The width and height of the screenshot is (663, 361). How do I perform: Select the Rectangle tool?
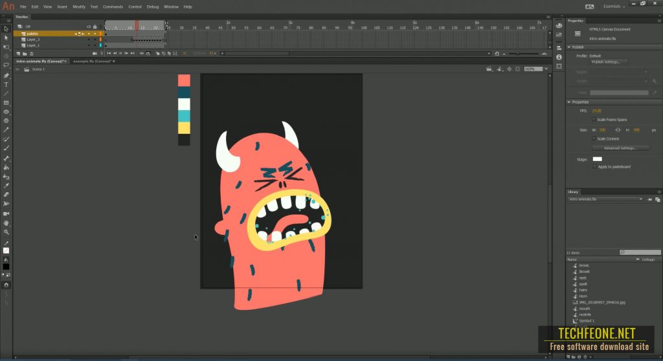click(x=6, y=103)
